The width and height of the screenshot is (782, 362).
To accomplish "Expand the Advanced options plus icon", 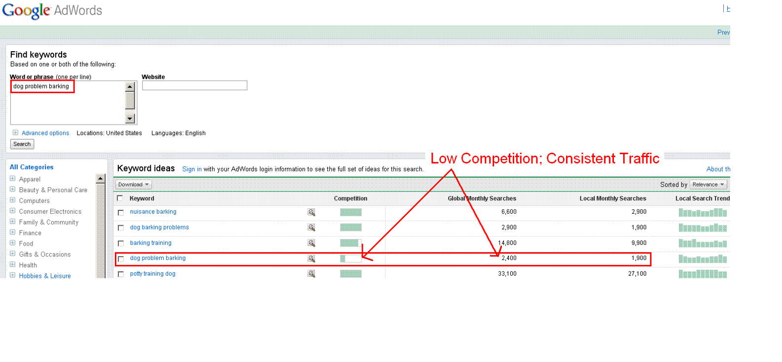I will [15, 133].
